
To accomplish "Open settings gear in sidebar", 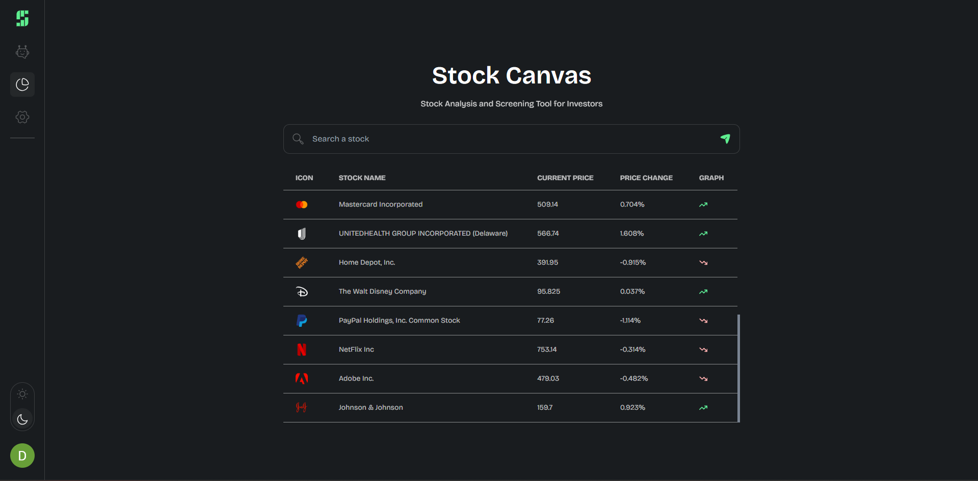I will [x=22, y=117].
